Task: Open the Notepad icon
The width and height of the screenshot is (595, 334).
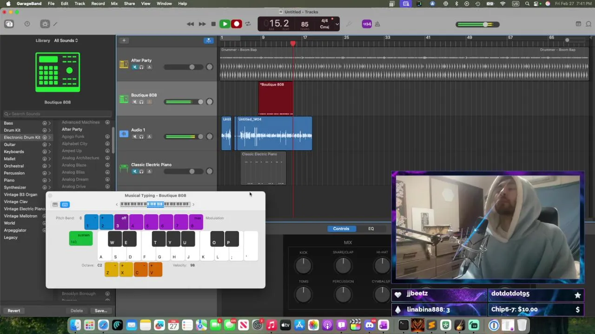Action: [578, 24]
